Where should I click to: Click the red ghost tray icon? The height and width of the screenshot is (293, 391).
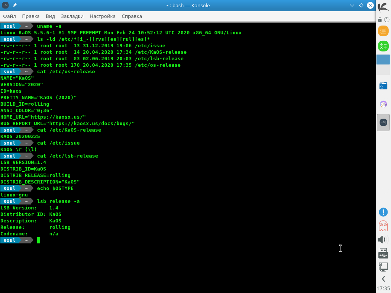click(x=383, y=226)
